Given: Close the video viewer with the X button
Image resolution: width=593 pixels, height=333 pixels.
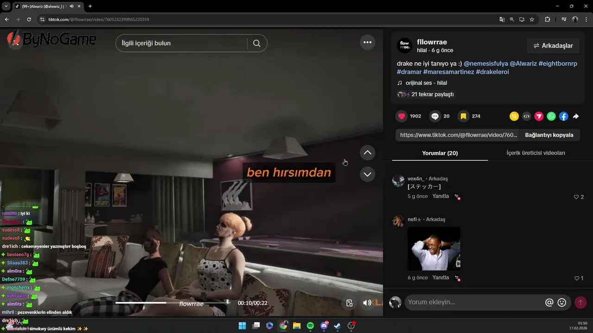Looking at the screenshot, I should [x=15, y=42].
